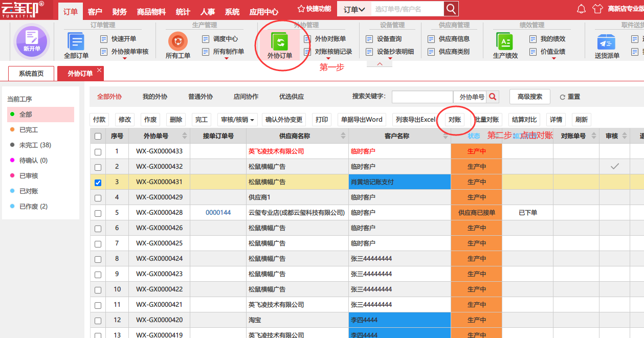The height and width of the screenshot is (338, 644).
Task: Filter by 已作废 (2) in sidebar
Action: 33,207
